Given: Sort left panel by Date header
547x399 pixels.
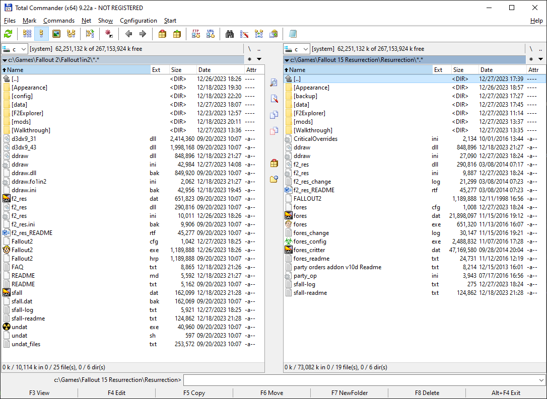Looking at the screenshot, I should pos(220,70).
